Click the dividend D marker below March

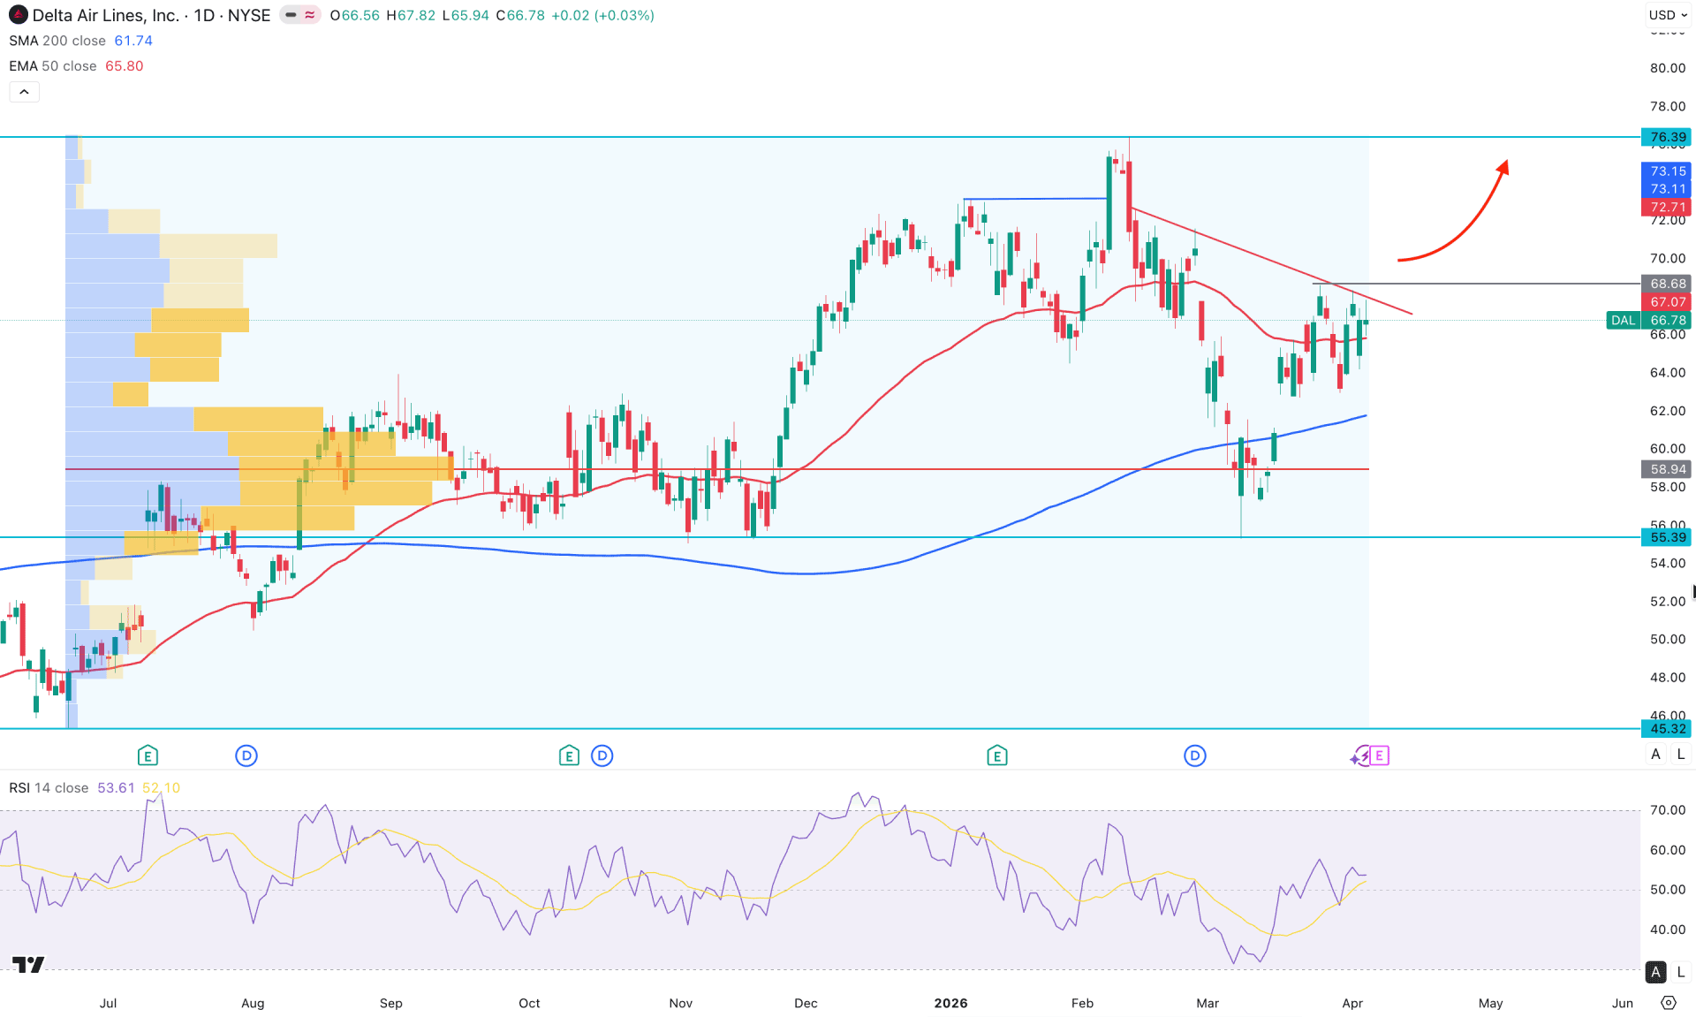click(x=1194, y=755)
